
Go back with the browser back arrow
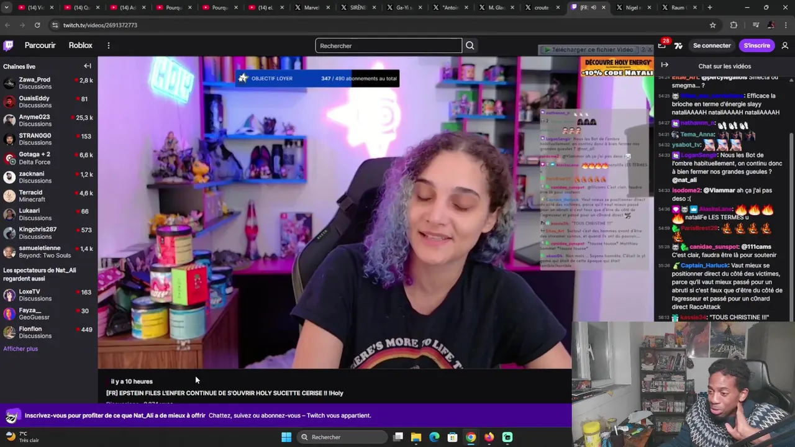click(7, 25)
